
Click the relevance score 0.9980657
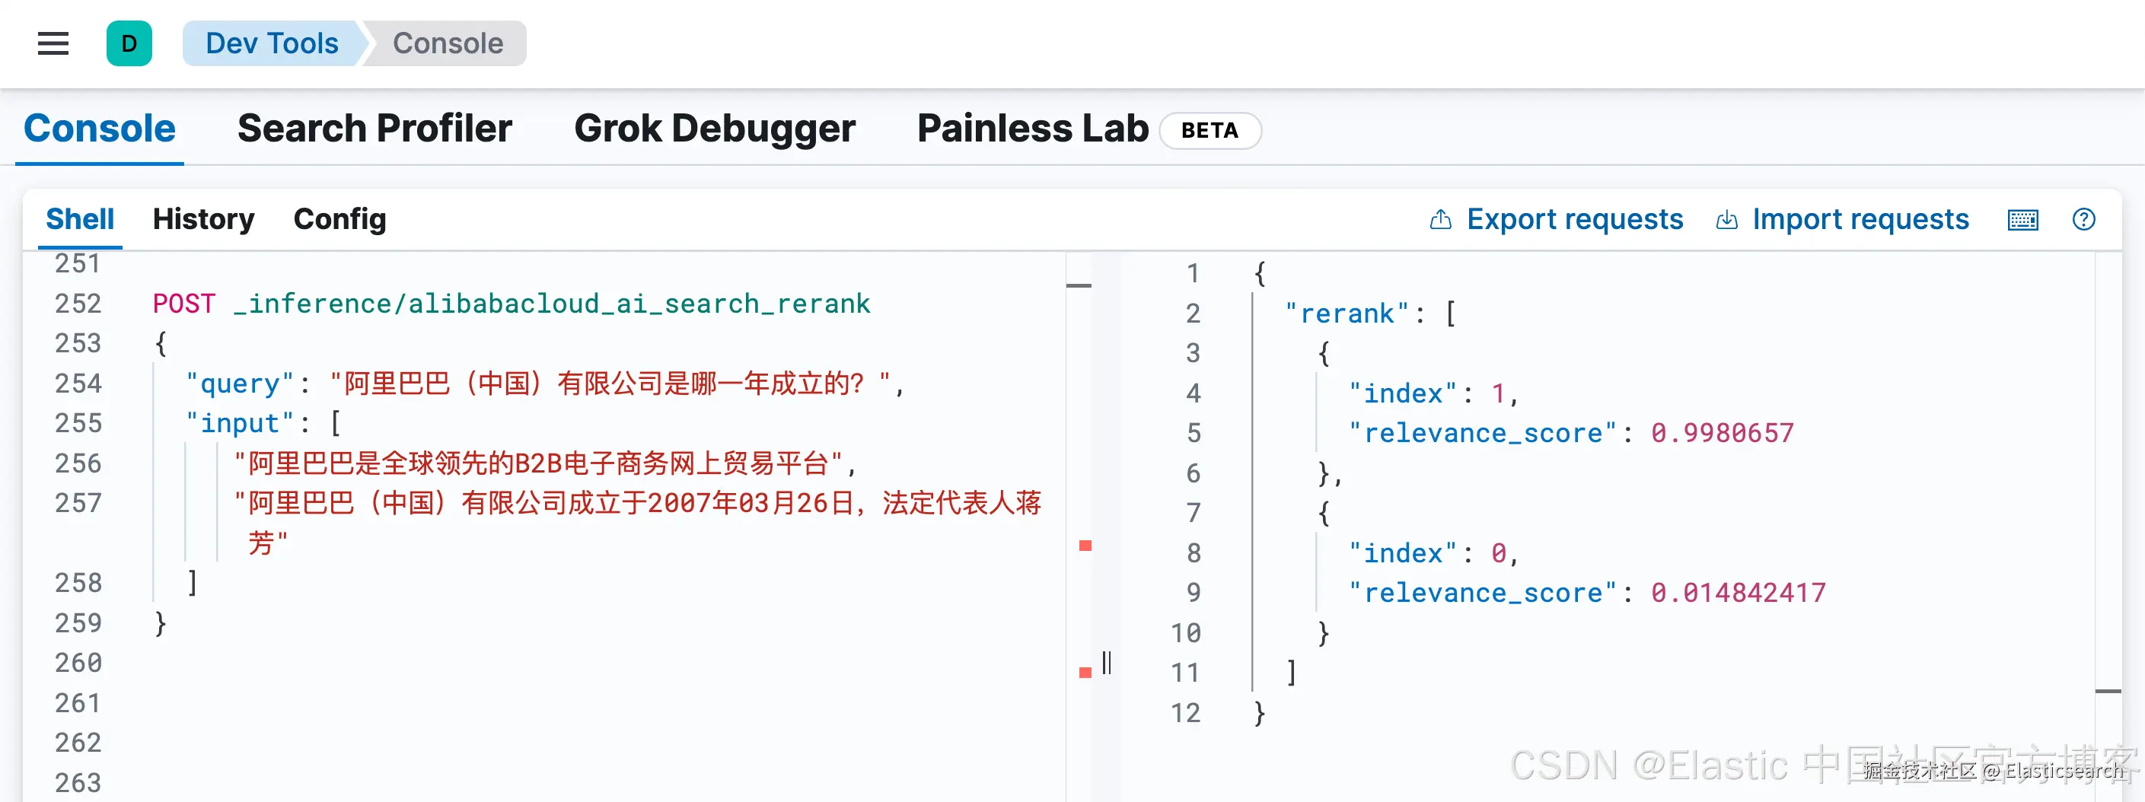pyautogui.click(x=1722, y=433)
